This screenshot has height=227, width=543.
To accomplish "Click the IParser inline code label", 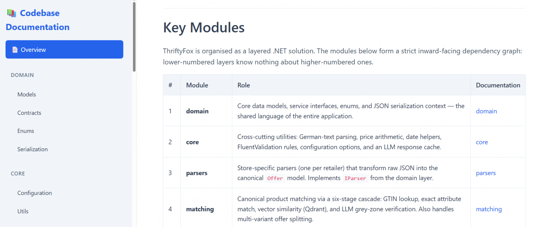I will 355,178.
